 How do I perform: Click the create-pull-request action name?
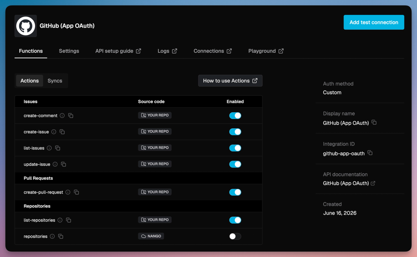43,192
